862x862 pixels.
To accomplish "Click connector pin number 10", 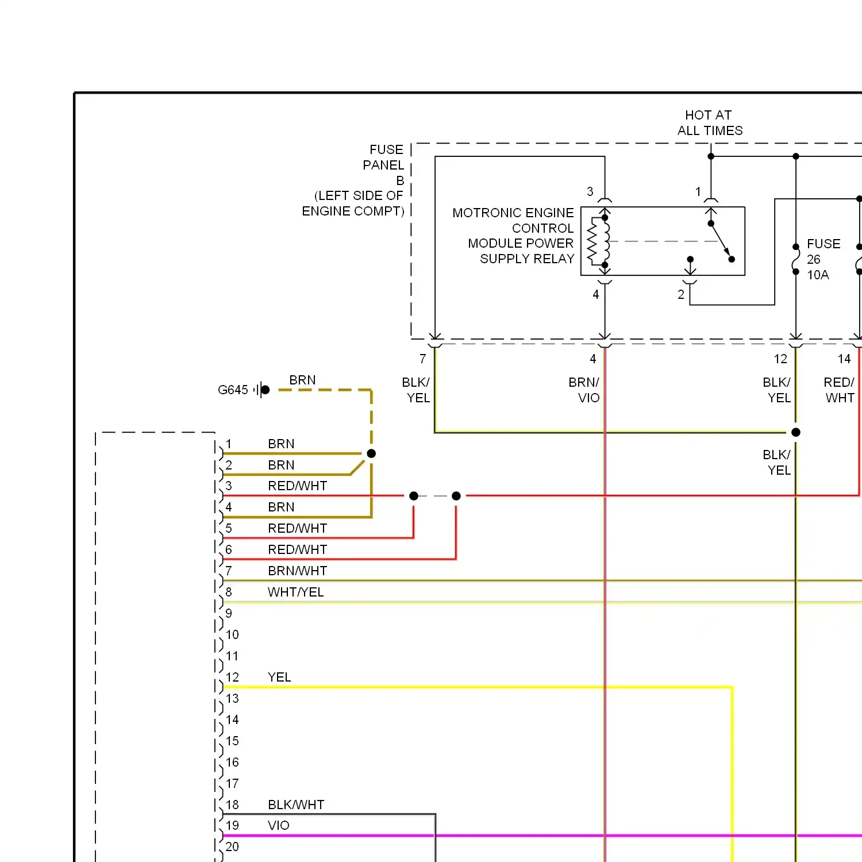I will pyautogui.click(x=232, y=634).
